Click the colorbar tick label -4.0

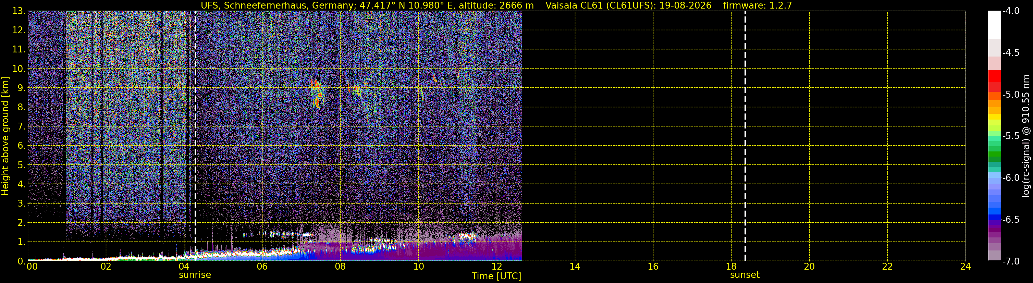[1010, 11]
